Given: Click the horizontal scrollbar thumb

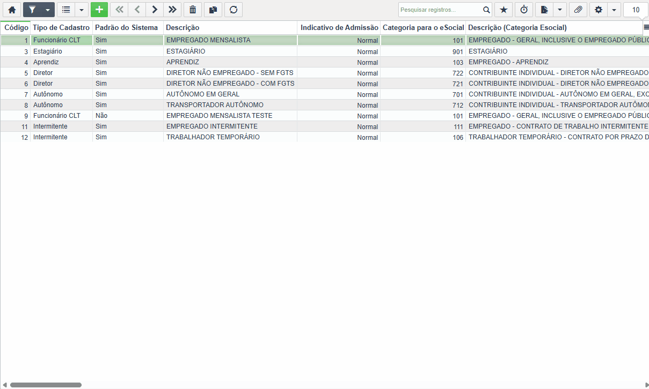Looking at the screenshot, I should (x=46, y=385).
